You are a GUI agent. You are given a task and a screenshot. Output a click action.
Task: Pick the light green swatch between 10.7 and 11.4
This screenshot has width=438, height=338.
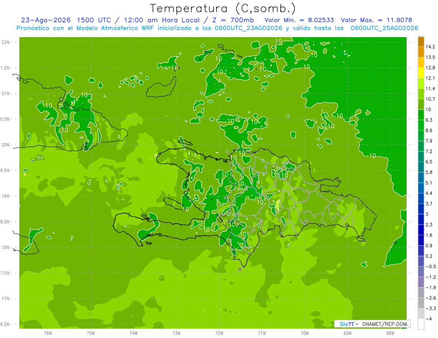pyautogui.click(x=421, y=94)
